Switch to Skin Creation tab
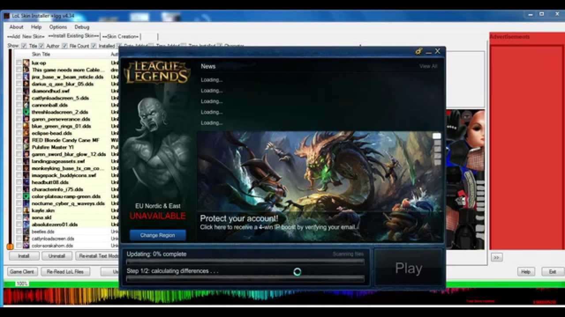This screenshot has height=317, width=565. coord(121,37)
